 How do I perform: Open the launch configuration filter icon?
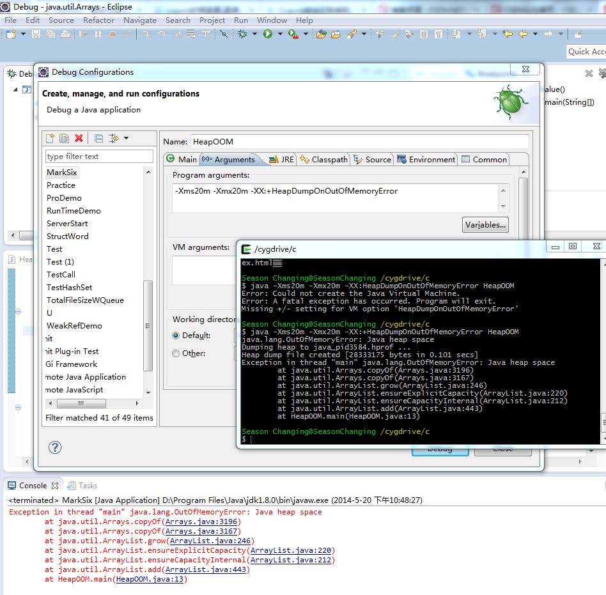tap(114, 138)
